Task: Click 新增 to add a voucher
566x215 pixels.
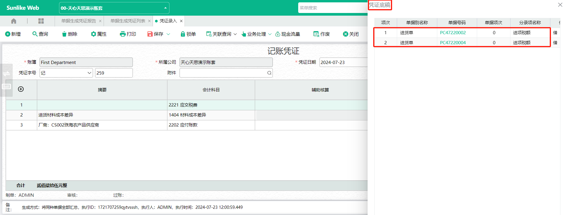Action: (13, 34)
